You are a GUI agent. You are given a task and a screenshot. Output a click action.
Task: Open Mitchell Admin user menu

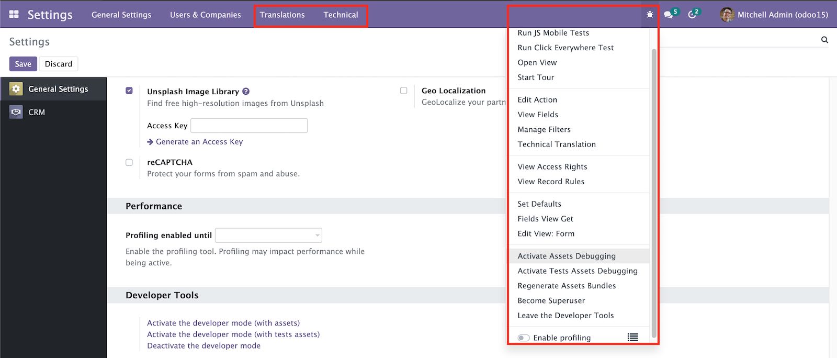(774, 15)
